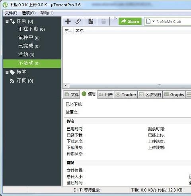Switch to the Tracker tab
The image size is (191, 196).
click(x=126, y=94)
